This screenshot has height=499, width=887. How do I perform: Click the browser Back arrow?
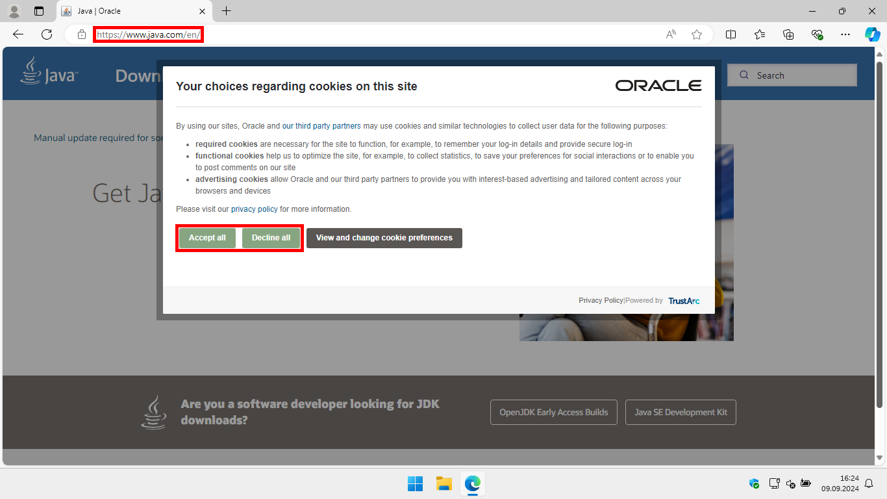click(x=18, y=34)
